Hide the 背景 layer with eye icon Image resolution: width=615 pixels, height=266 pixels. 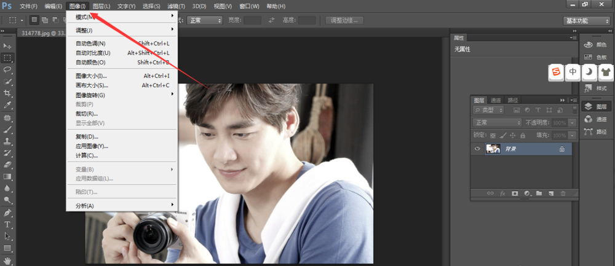(477, 149)
